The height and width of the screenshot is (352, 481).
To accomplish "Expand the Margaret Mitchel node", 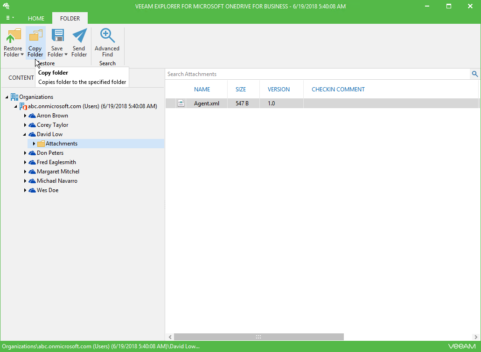I will [25, 172].
